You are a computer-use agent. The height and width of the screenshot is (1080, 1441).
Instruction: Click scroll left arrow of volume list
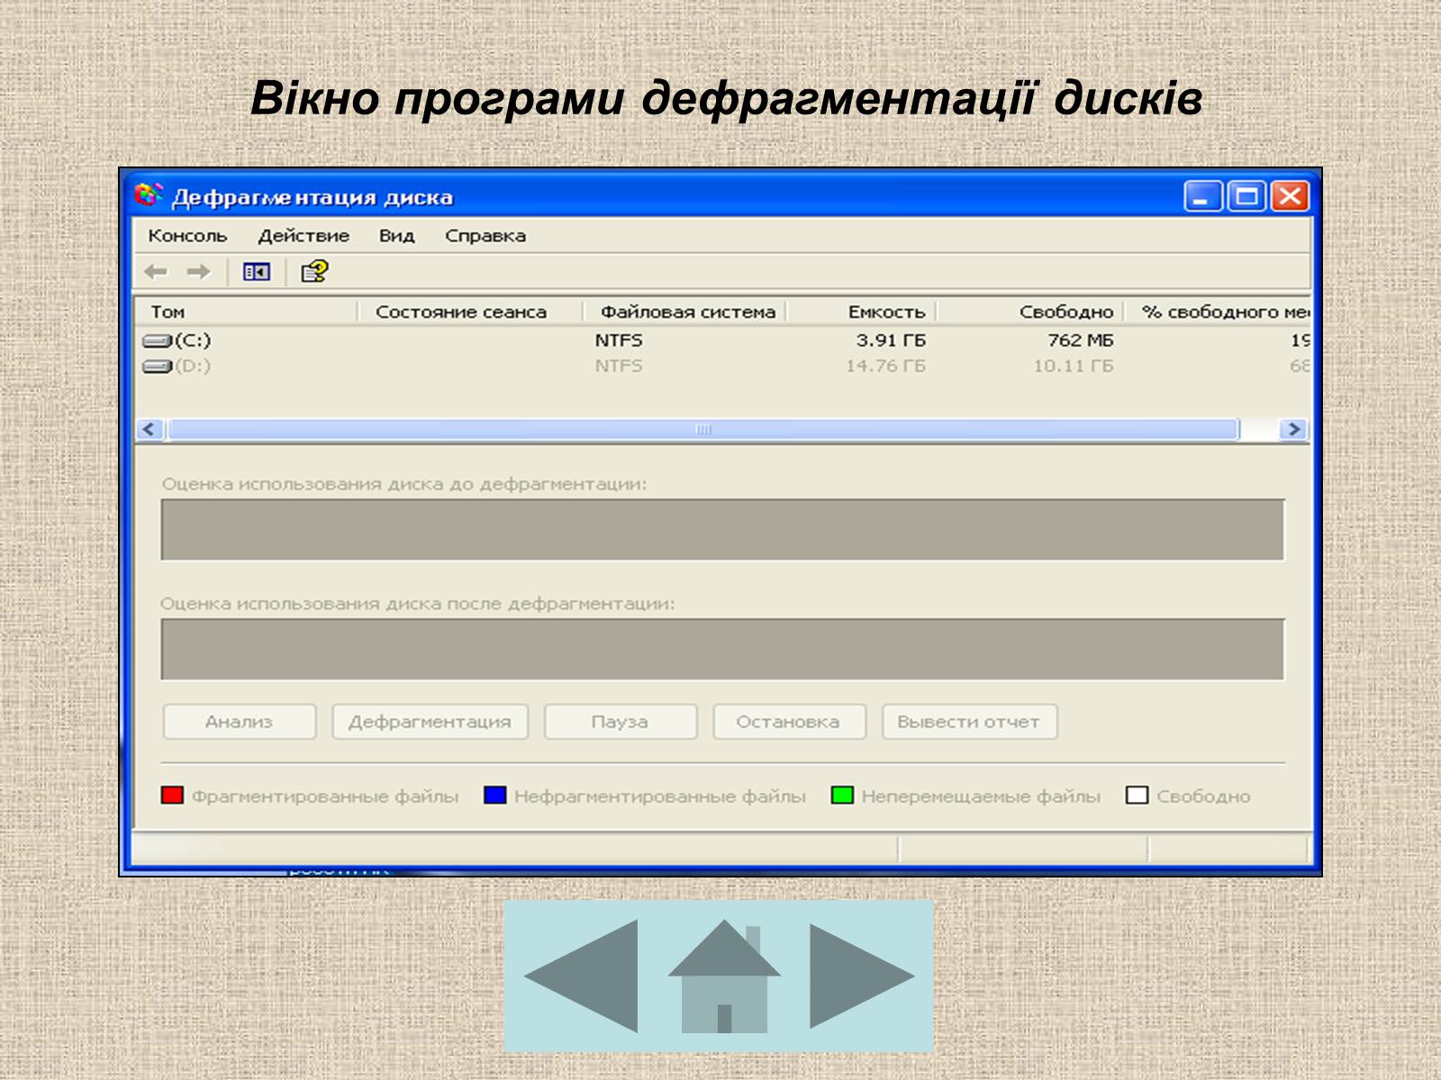150,429
